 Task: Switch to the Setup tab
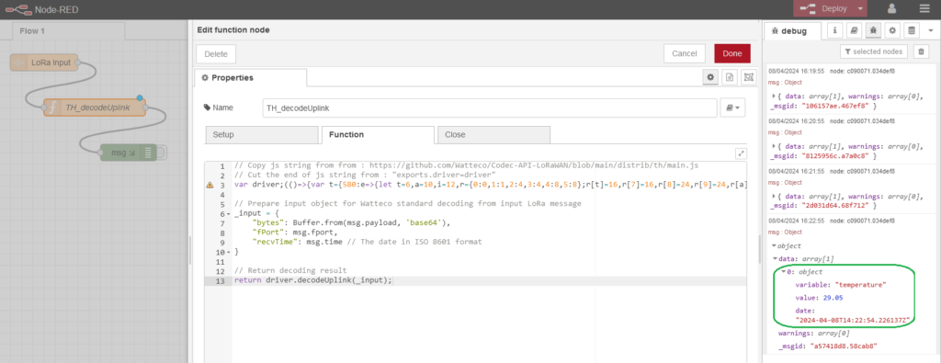click(261, 134)
